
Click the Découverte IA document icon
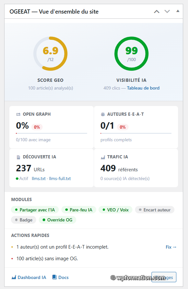pyautogui.click(x=18, y=157)
